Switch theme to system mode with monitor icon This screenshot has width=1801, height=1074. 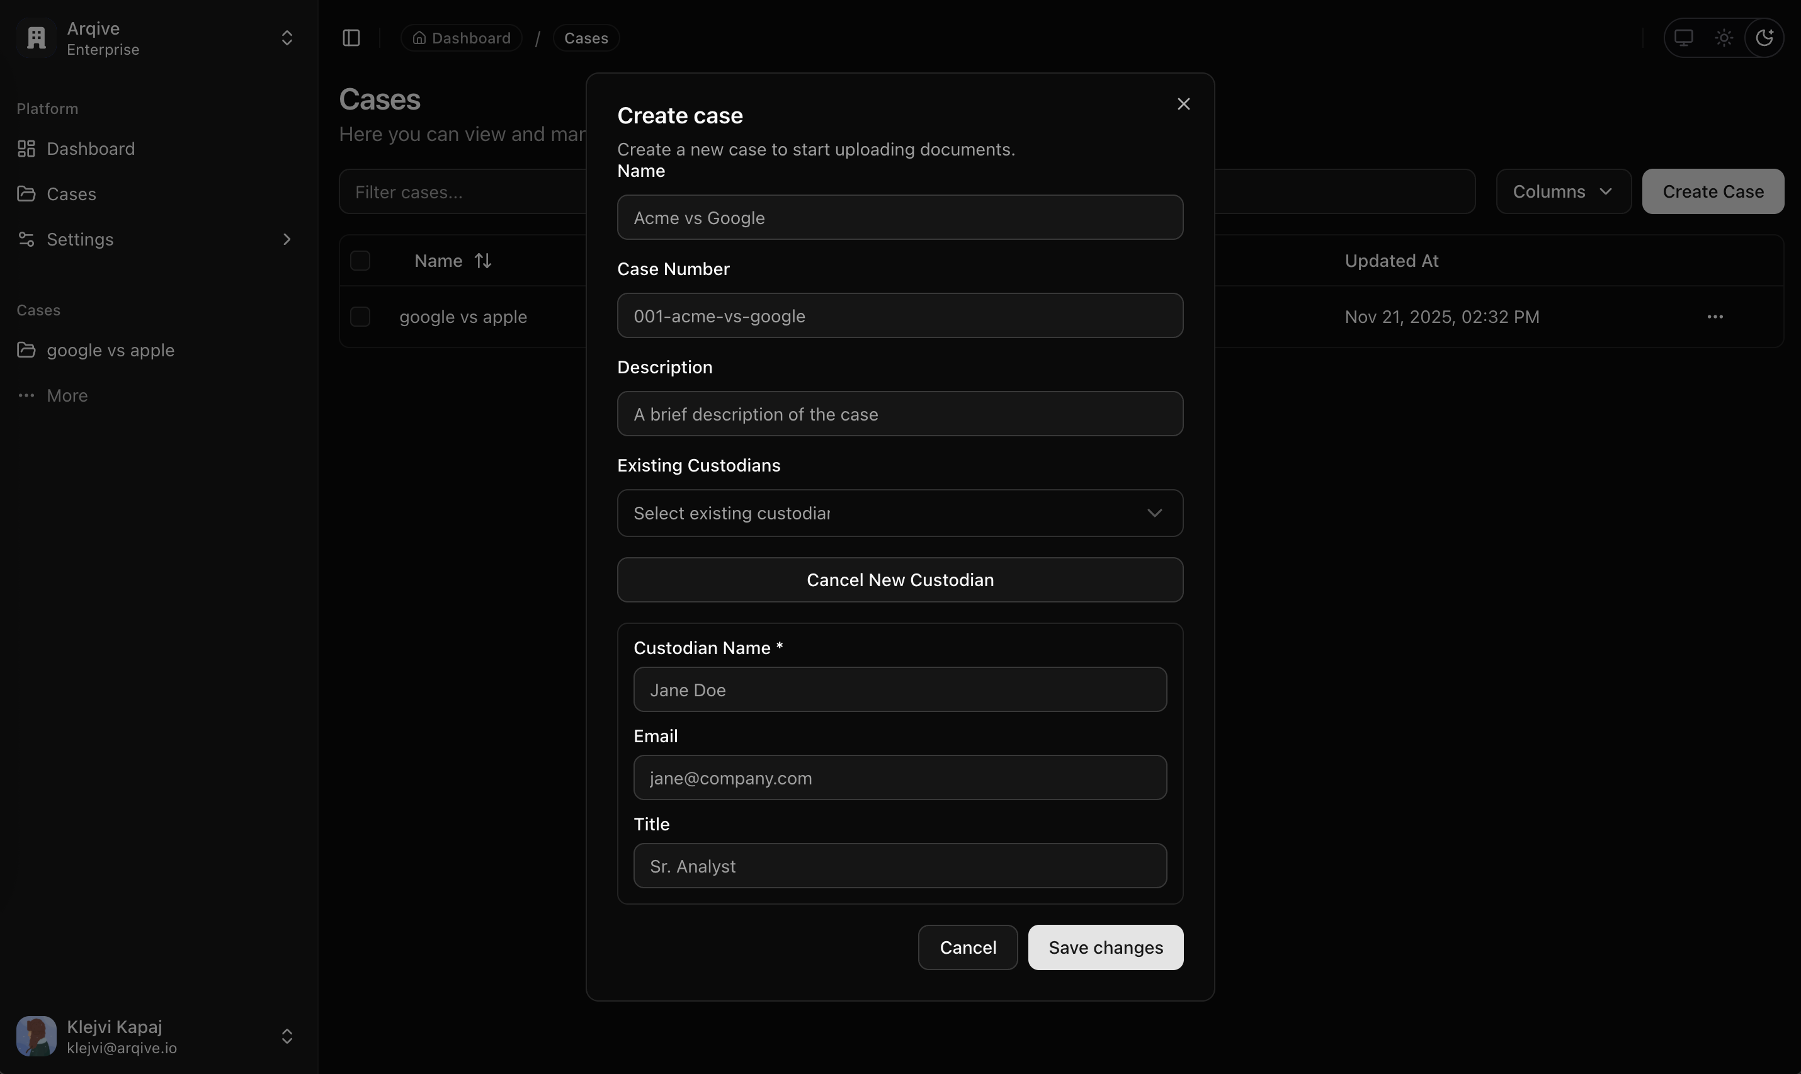1685,38
